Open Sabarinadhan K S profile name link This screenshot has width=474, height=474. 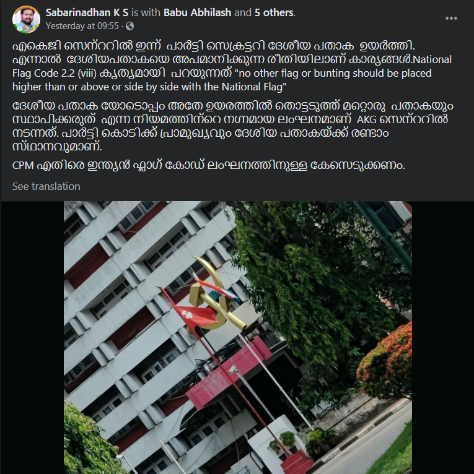(87, 12)
